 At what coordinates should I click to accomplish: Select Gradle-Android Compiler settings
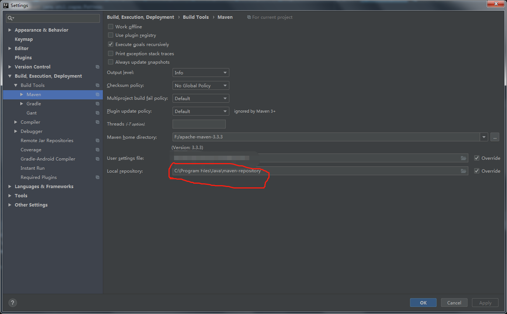pos(48,159)
